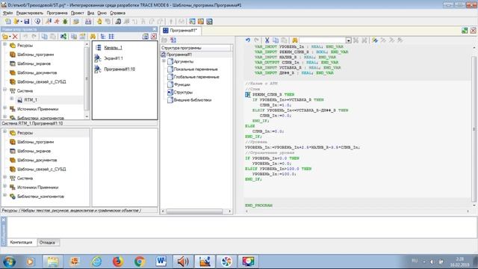Click the binoculars search icon in editor toolbar

(x=295, y=40)
